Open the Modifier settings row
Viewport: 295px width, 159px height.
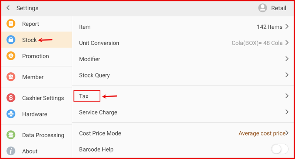click(90, 59)
